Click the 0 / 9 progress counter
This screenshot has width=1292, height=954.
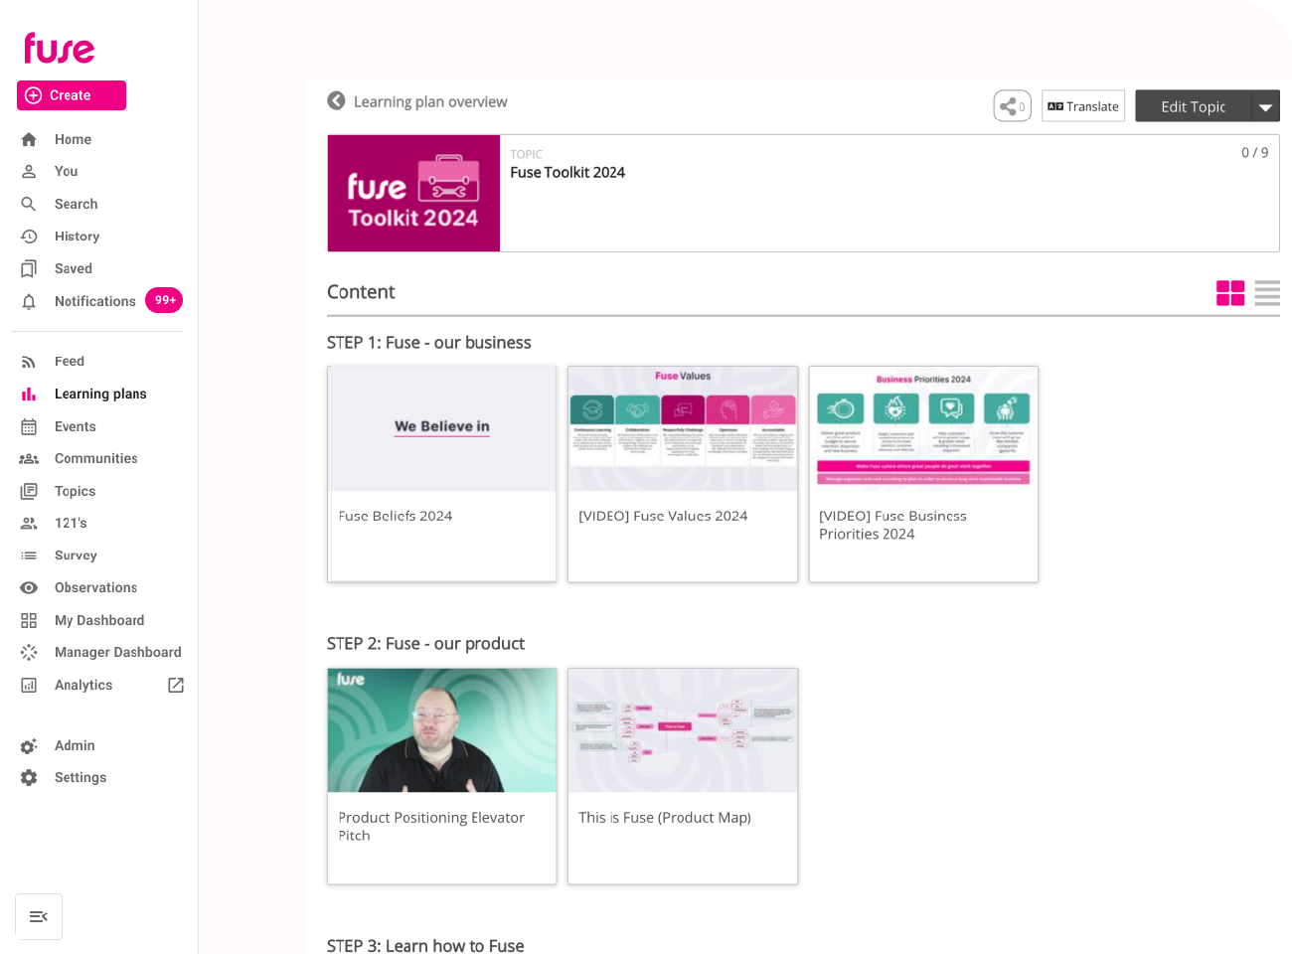point(1254,153)
